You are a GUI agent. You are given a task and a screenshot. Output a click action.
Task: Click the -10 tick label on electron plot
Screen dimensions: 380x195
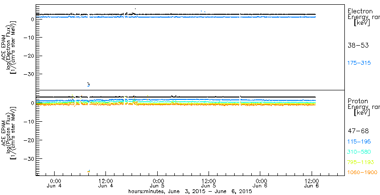(x=30, y=38)
